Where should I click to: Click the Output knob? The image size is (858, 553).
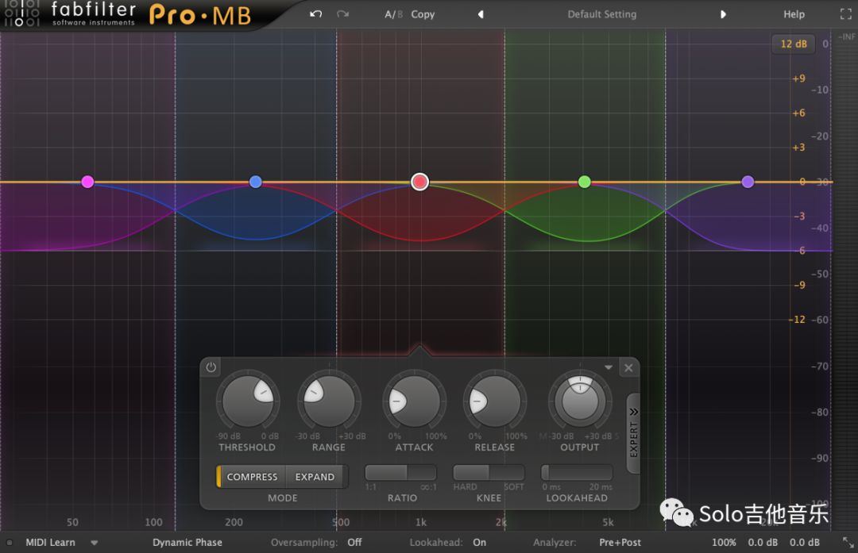[580, 401]
